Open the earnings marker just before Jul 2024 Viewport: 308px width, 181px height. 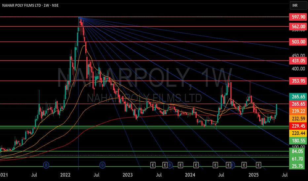click(x=215, y=165)
